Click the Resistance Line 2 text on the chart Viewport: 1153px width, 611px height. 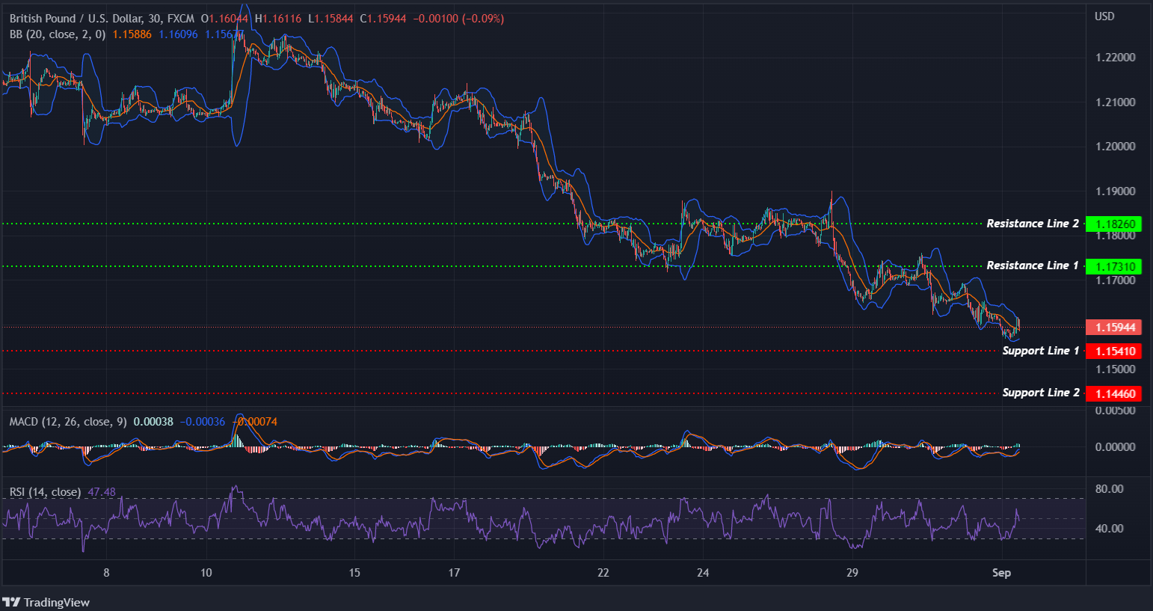pyautogui.click(x=1032, y=223)
